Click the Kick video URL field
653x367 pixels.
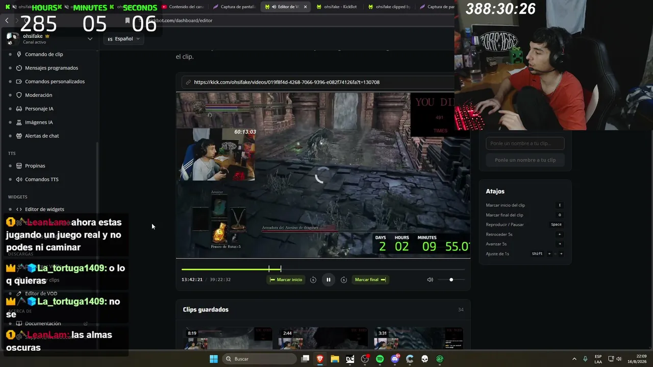[317, 82]
